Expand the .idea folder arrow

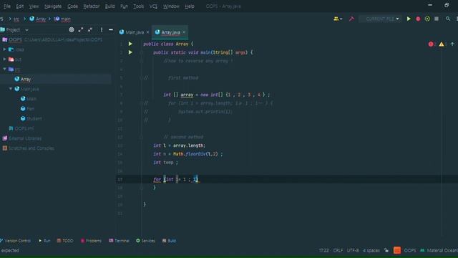tap(4, 49)
